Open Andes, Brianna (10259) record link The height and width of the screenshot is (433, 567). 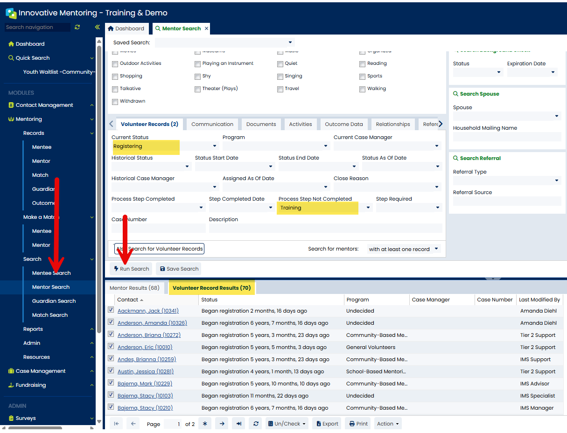click(147, 359)
